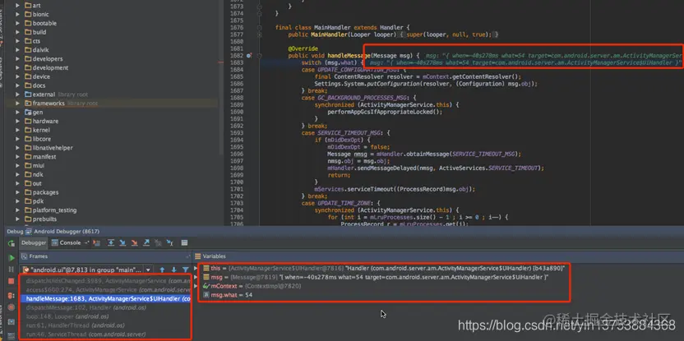Select frame handleMessage:1683
The height and width of the screenshot is (341, 684).
point(105,299)
